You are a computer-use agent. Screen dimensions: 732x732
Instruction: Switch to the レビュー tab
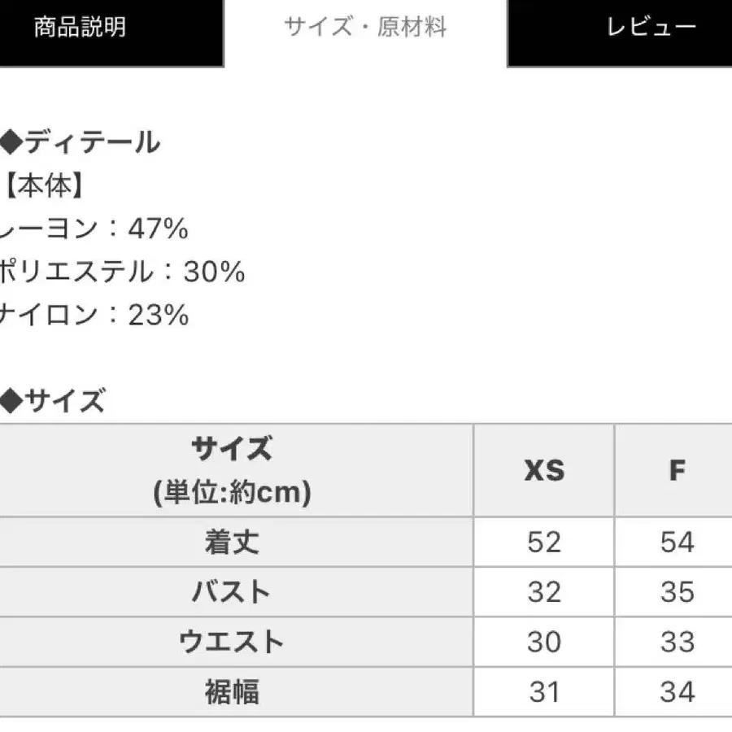coord(620,33)
